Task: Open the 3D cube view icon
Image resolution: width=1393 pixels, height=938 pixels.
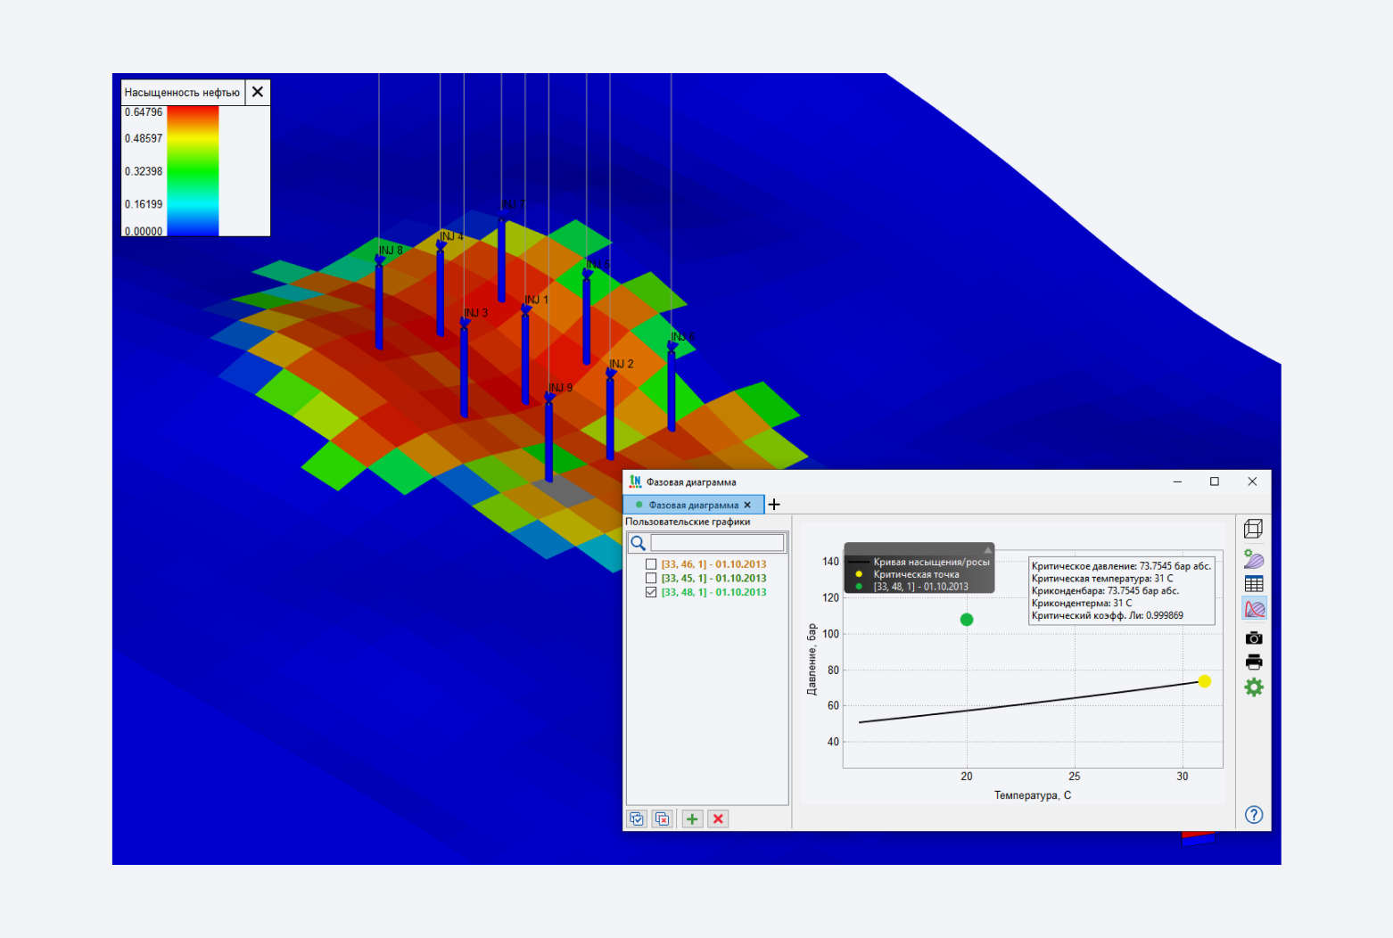Action: point(1253,529)
